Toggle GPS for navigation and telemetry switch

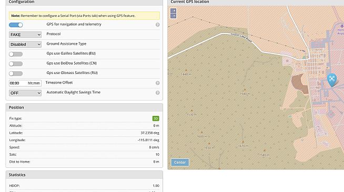point(16,25)
